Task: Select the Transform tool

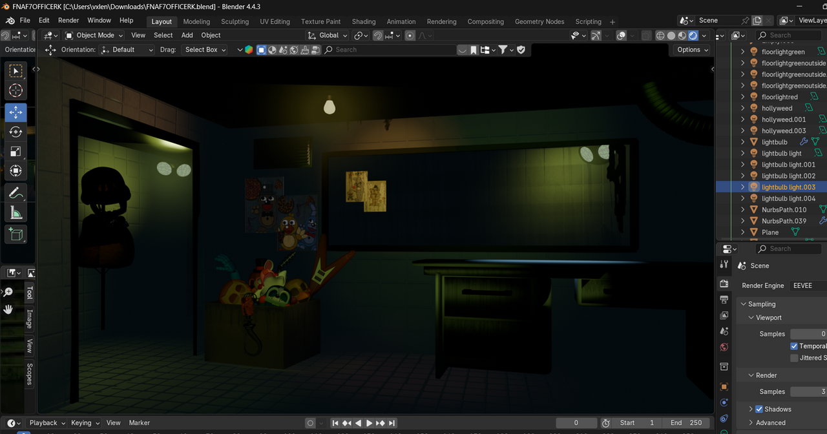Action: click(x=16, y=171)
